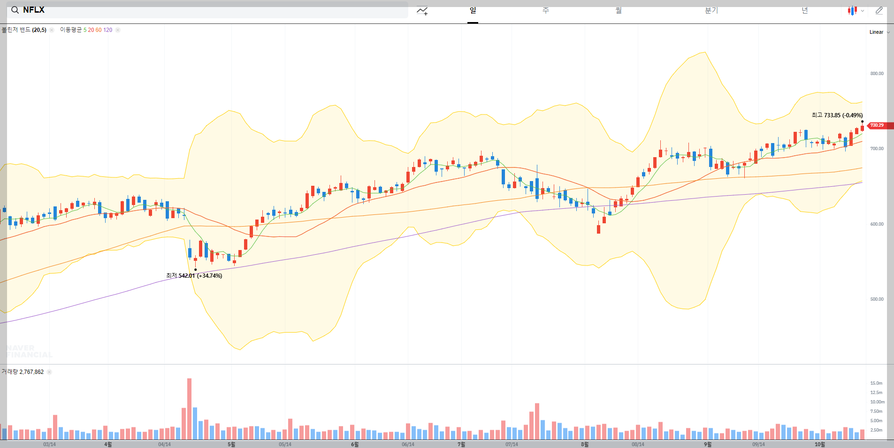Viewport: 894px width, 448px height.
Task: Click the 8월 date axis label
Action: (x=585, y=444)
